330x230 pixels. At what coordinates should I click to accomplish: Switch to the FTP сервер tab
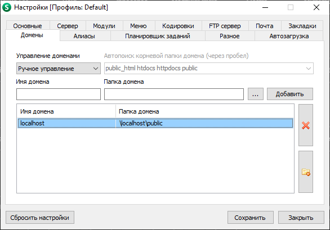click(x=225, y=26)
